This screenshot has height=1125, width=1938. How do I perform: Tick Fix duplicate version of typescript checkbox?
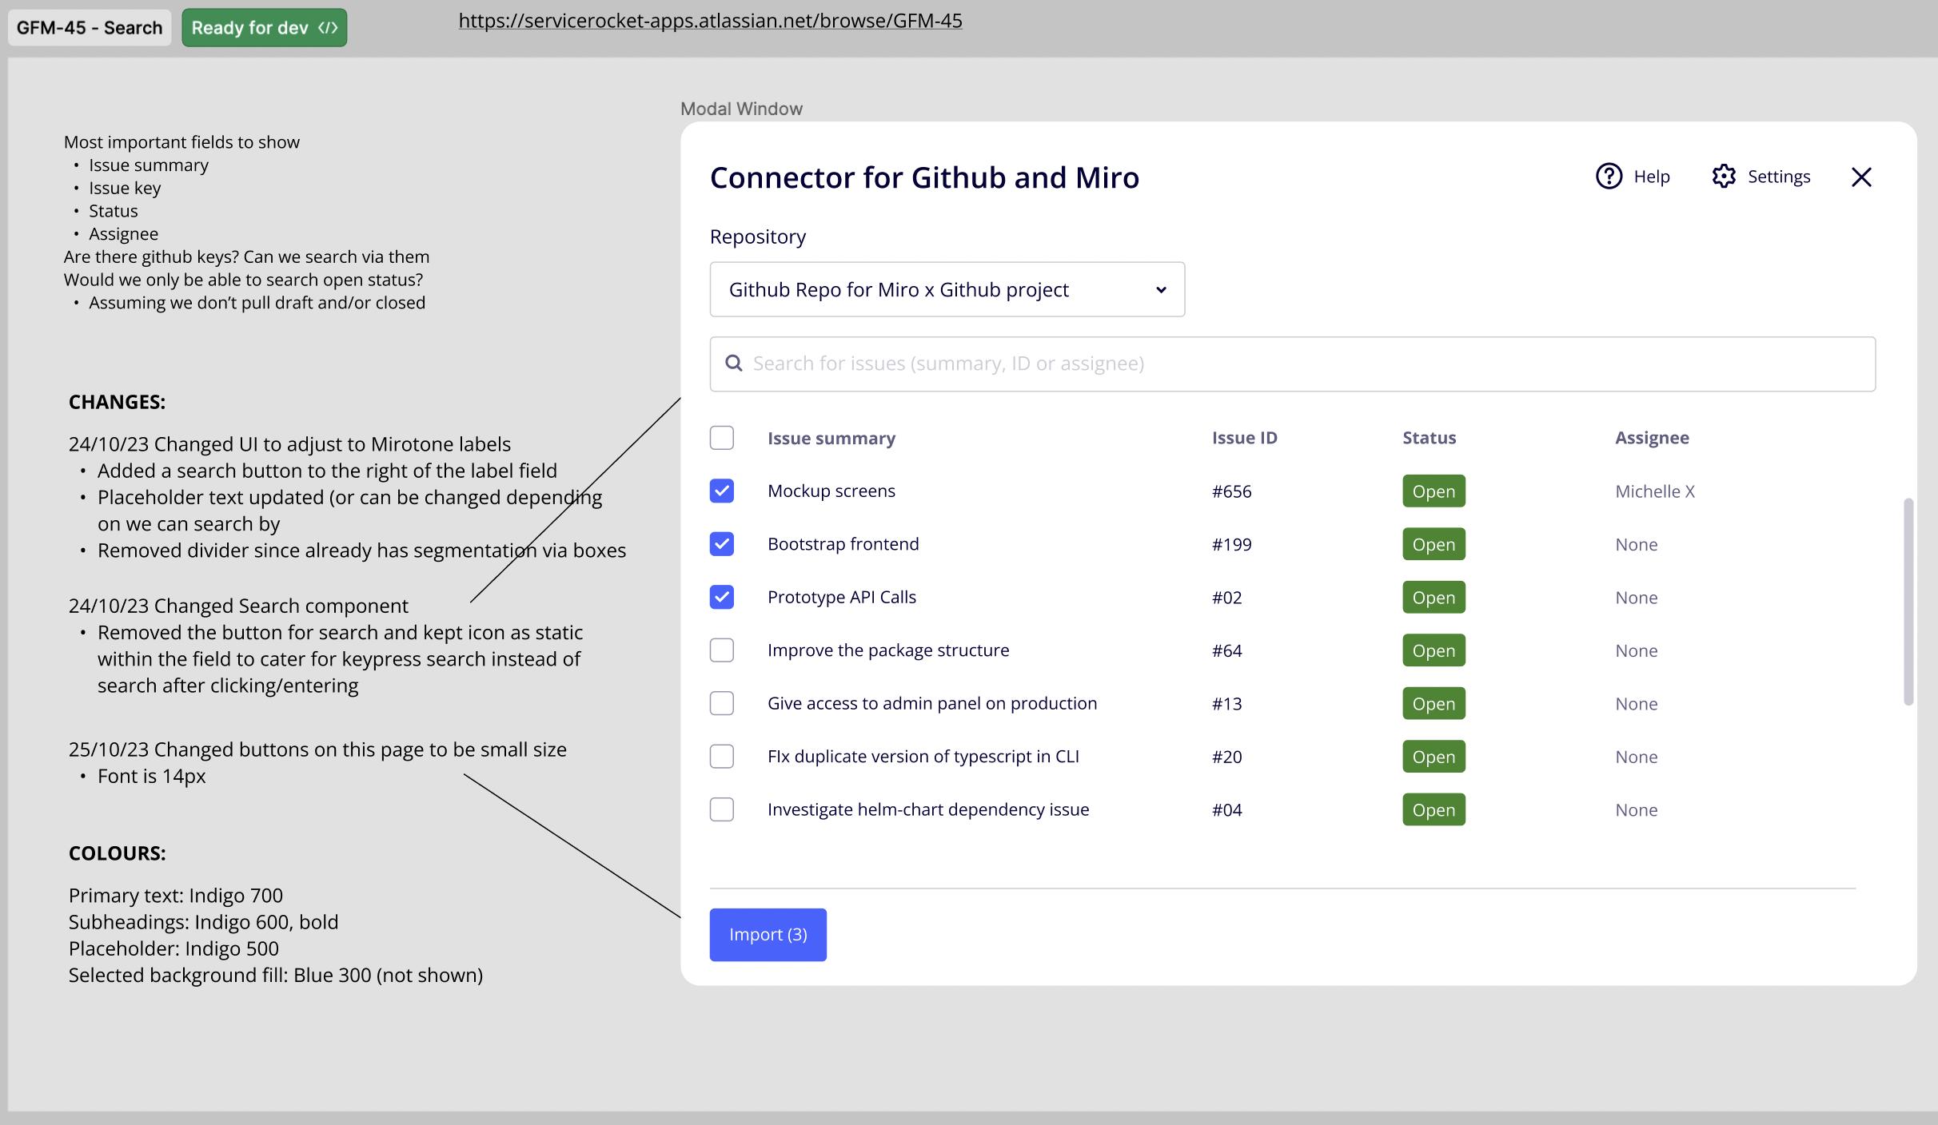(722, 756)
